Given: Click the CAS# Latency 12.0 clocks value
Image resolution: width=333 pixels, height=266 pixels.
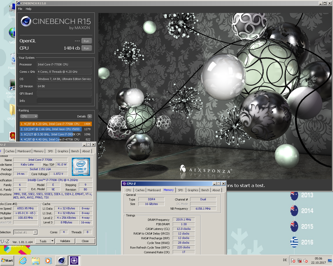Looking at the screenshot, I should pyautogui.click(x=184, y=229).
